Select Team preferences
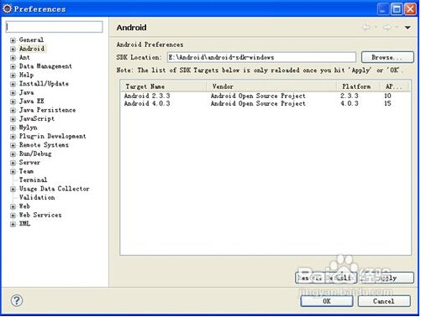This screenshot has height=317, width=421. click(x=26, y=171)
